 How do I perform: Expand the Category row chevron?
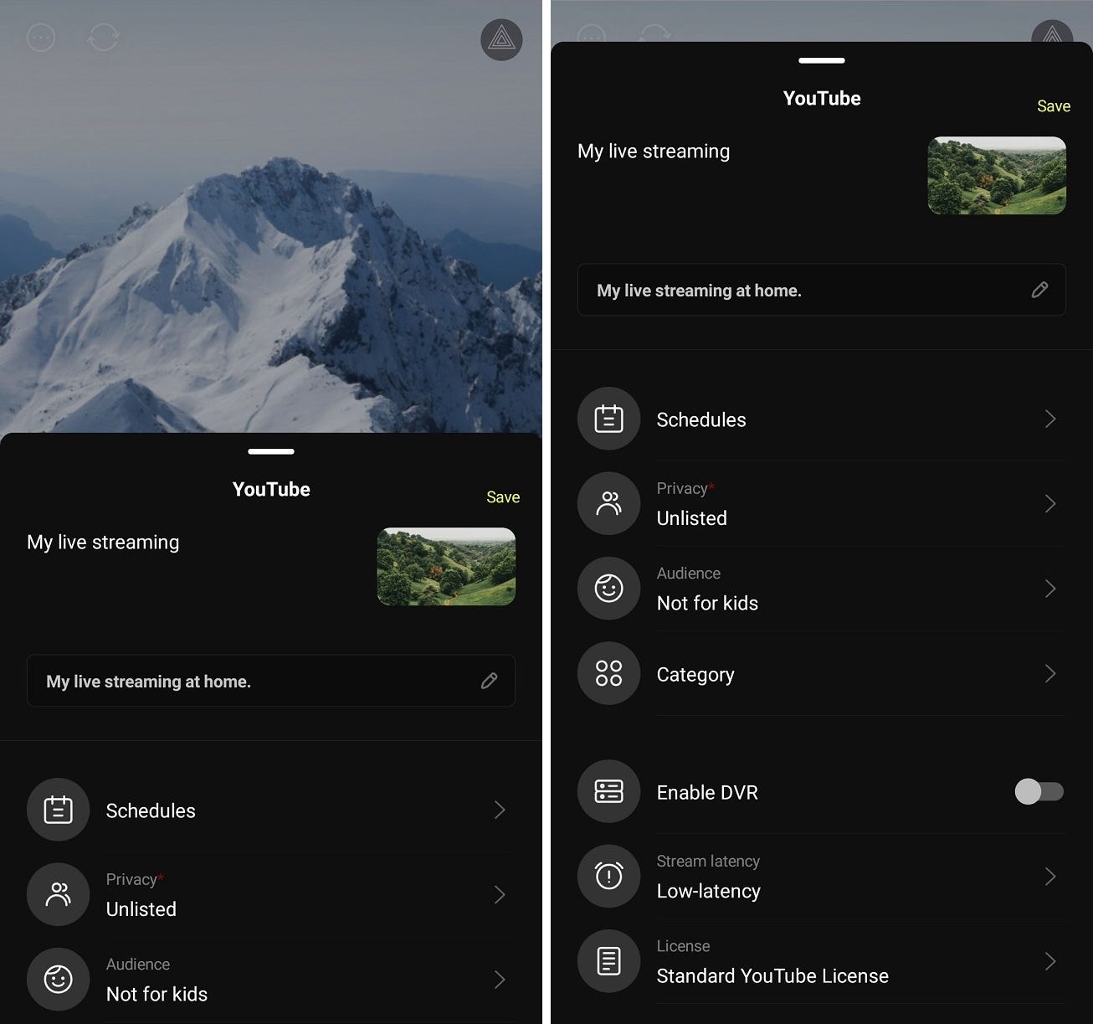[1050, 673]
